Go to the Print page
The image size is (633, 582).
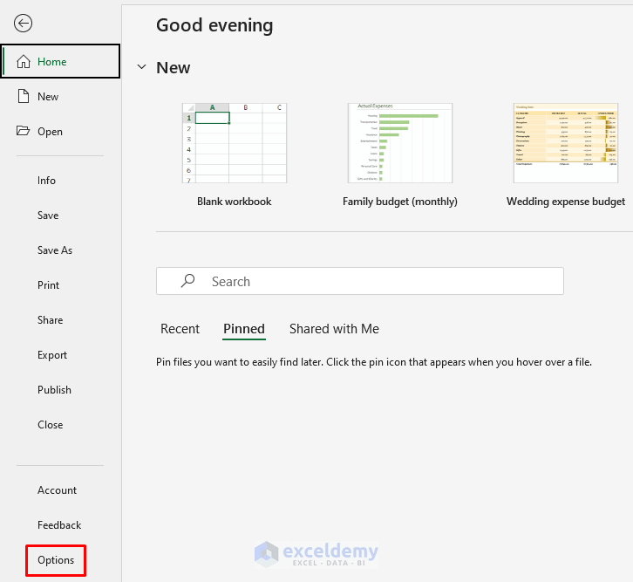point(49,285)
